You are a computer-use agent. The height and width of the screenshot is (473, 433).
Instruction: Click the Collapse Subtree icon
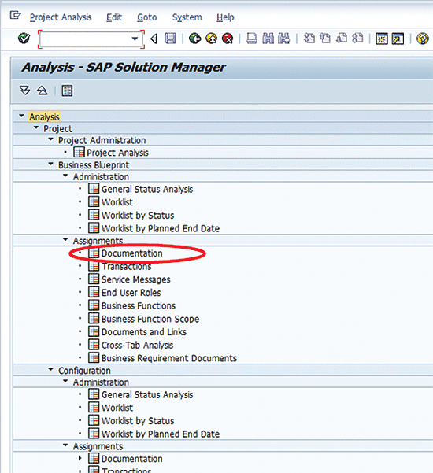point(43,91)
